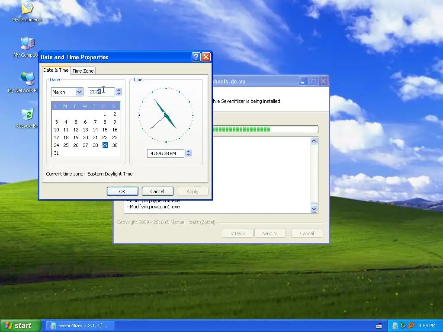
Task: Minimize the SevenMizer installer window
Action: click(303, 81)
